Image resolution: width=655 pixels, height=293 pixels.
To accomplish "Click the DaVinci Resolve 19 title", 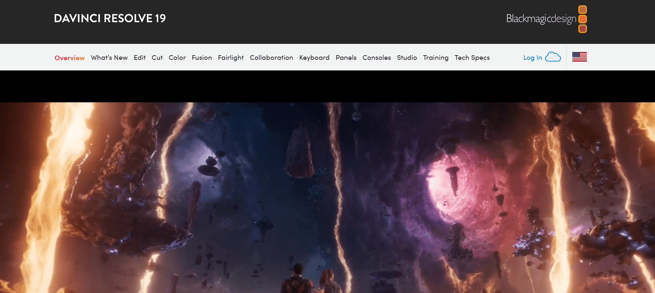I will [x=110, y=18].
